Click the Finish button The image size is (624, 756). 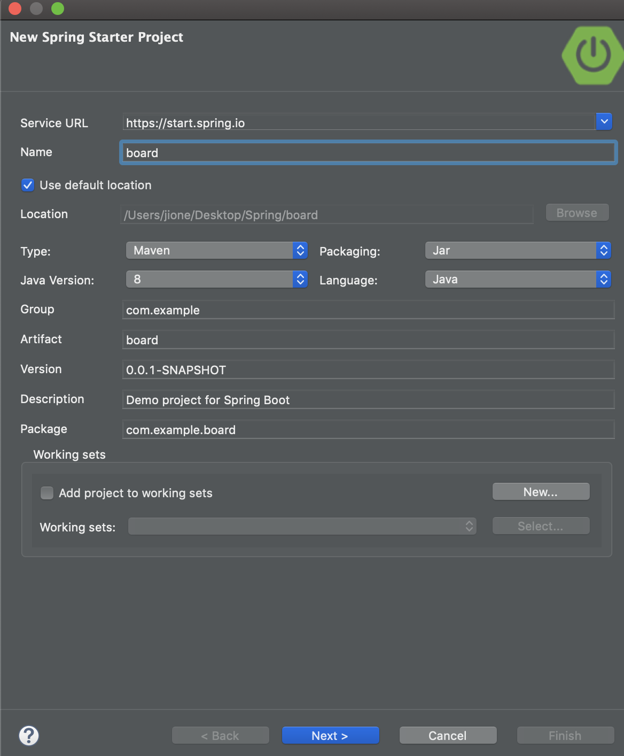[566, 736]
